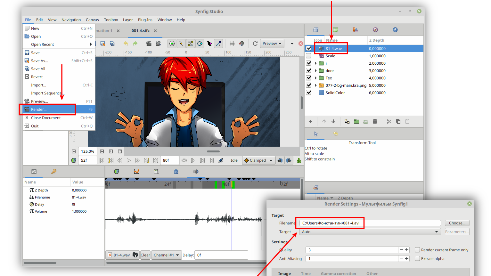Open the Keyframes panel key icon
This screenshot has height=276, width=491.
(54, 172)
